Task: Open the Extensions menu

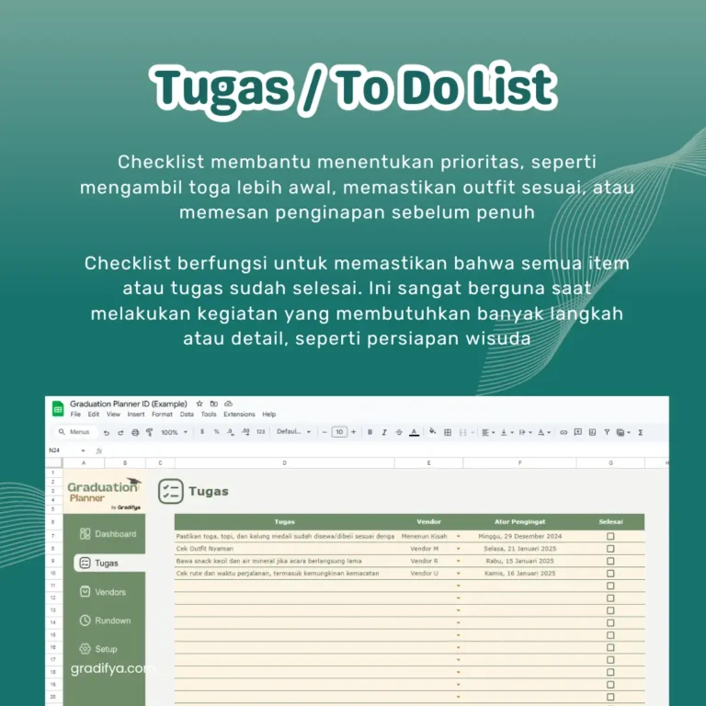Action: [x=239, y=415]
